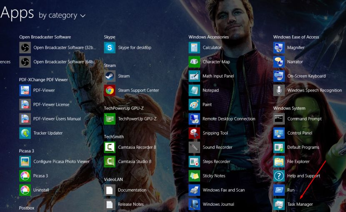This screenshot has height=212, width=346.
Task: Open Math Input Panel icon
Action: 194,76
